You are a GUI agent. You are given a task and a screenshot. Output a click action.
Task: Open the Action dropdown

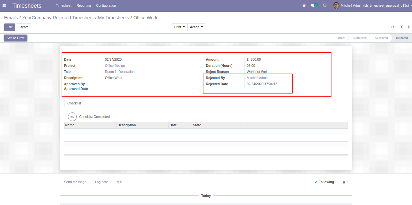click(197, 27)
